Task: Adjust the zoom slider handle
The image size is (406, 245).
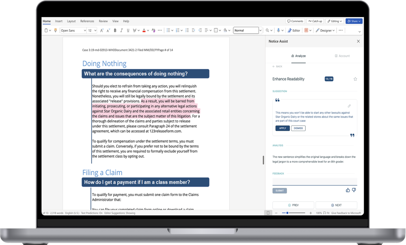Action: [287, 213]
